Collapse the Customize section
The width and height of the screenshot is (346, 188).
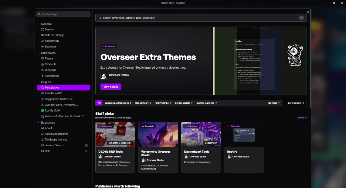pyautogui.click(x=39, y=53)
